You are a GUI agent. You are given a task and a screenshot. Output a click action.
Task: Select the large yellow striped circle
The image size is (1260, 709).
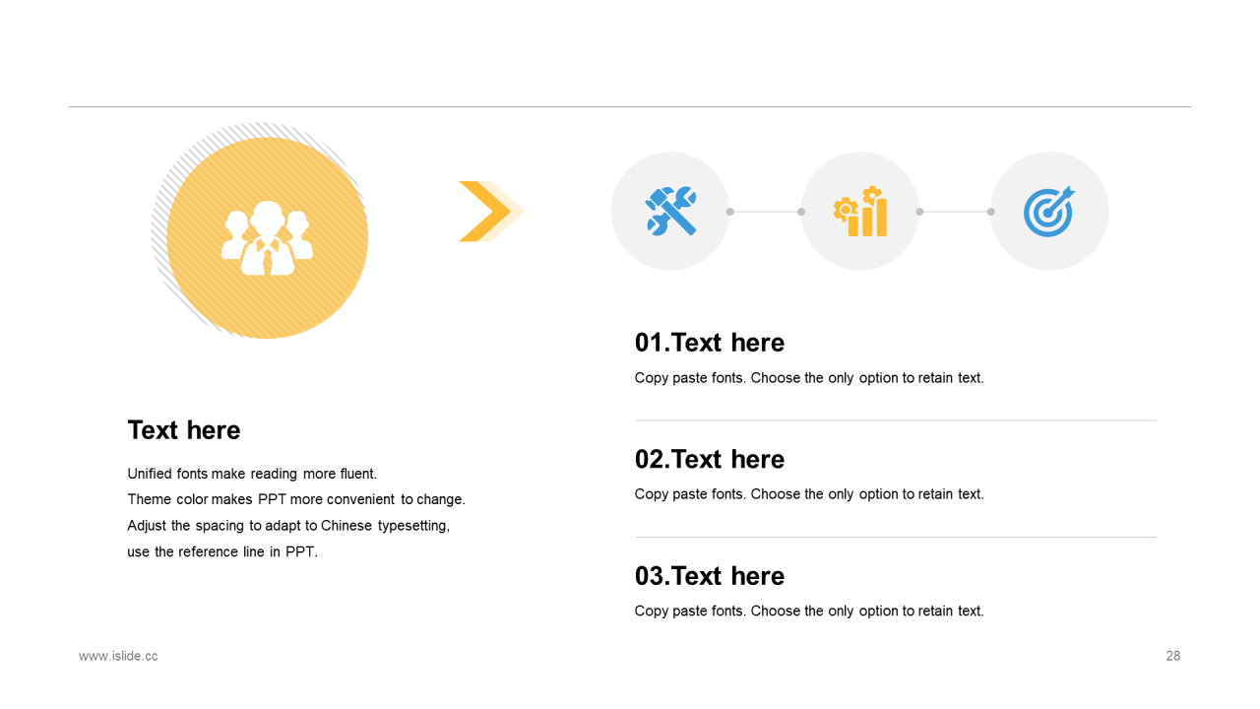coord(267,238)
